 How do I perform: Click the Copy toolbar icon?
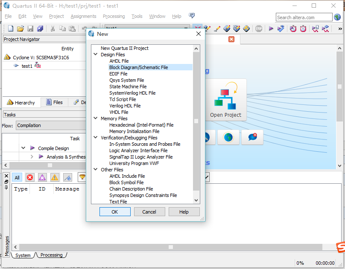62,29
